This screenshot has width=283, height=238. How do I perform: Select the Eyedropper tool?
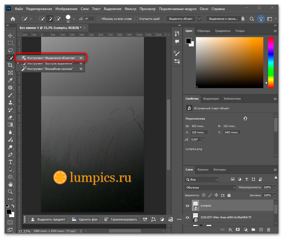[10, 80]
